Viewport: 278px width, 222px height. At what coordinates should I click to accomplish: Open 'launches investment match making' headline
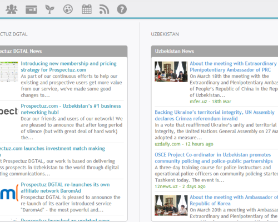pos(52,152)
